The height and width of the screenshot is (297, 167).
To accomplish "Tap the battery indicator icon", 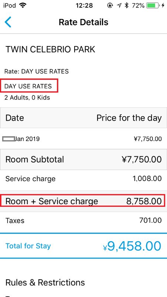I will 153,6.
